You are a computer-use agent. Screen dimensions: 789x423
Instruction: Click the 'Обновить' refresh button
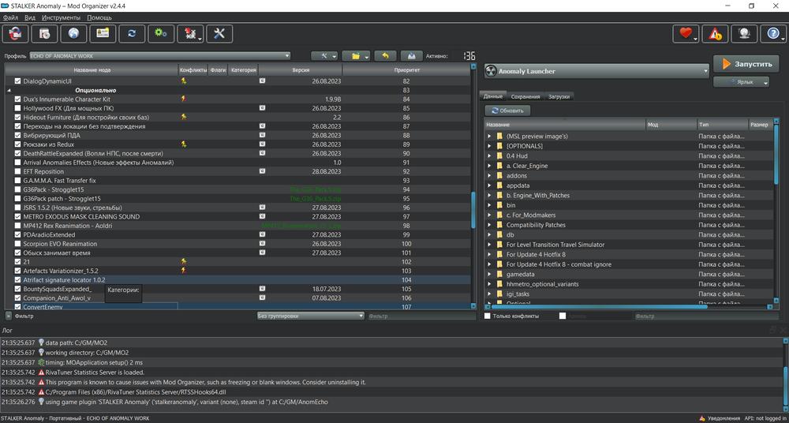tap(507, 110)
